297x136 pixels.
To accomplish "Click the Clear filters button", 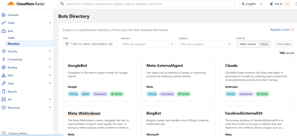I will click(284, 44).
